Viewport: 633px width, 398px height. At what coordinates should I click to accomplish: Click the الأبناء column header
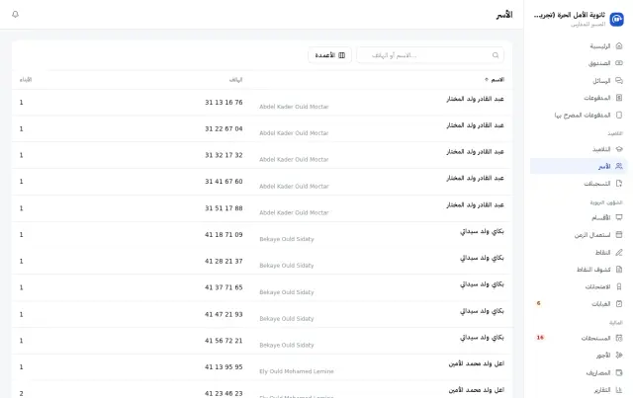pyautogui.click(x=26, y=79)
